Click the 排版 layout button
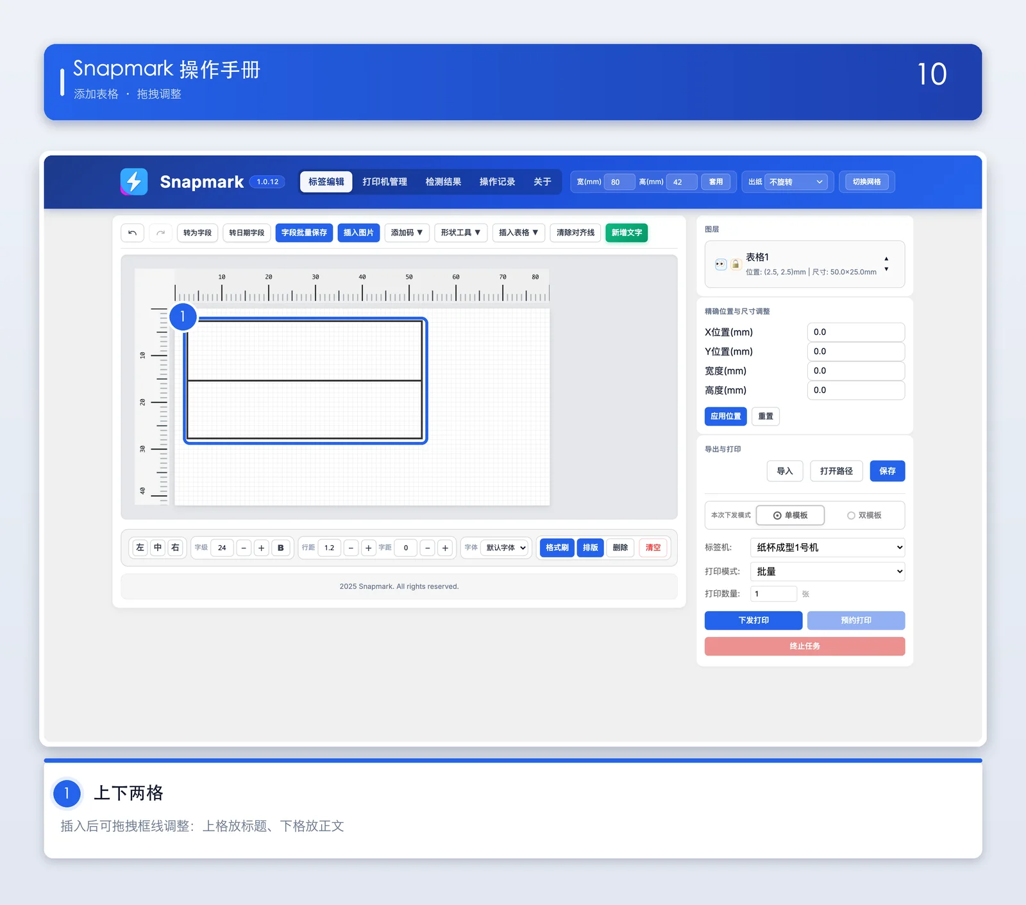1026x905 pixels. [x=590, y=548]
